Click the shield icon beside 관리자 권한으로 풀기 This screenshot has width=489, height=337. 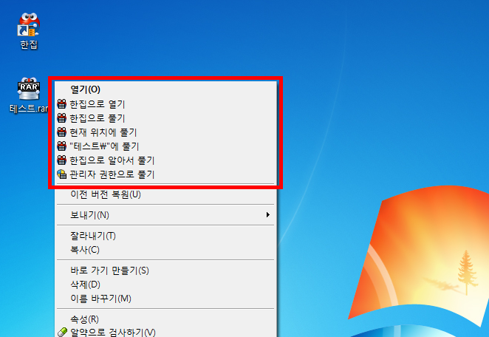tap(62, 174)
